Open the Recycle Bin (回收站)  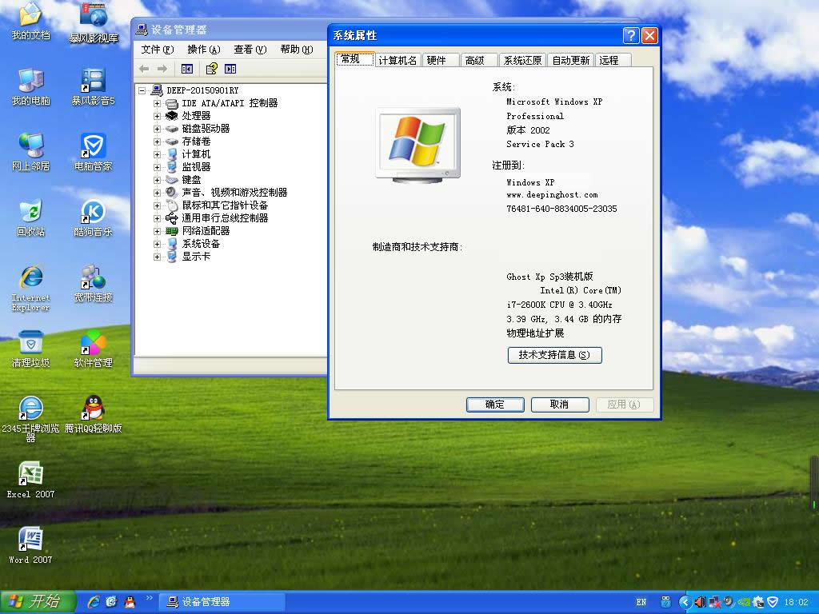coord(30,217)
